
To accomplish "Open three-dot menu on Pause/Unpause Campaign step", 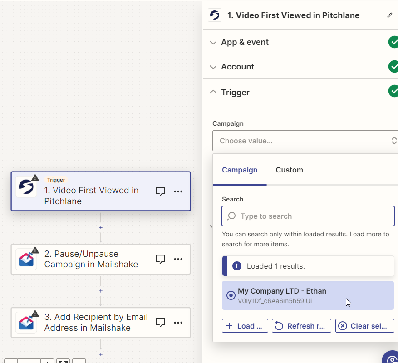I will [x=178, y=259].
